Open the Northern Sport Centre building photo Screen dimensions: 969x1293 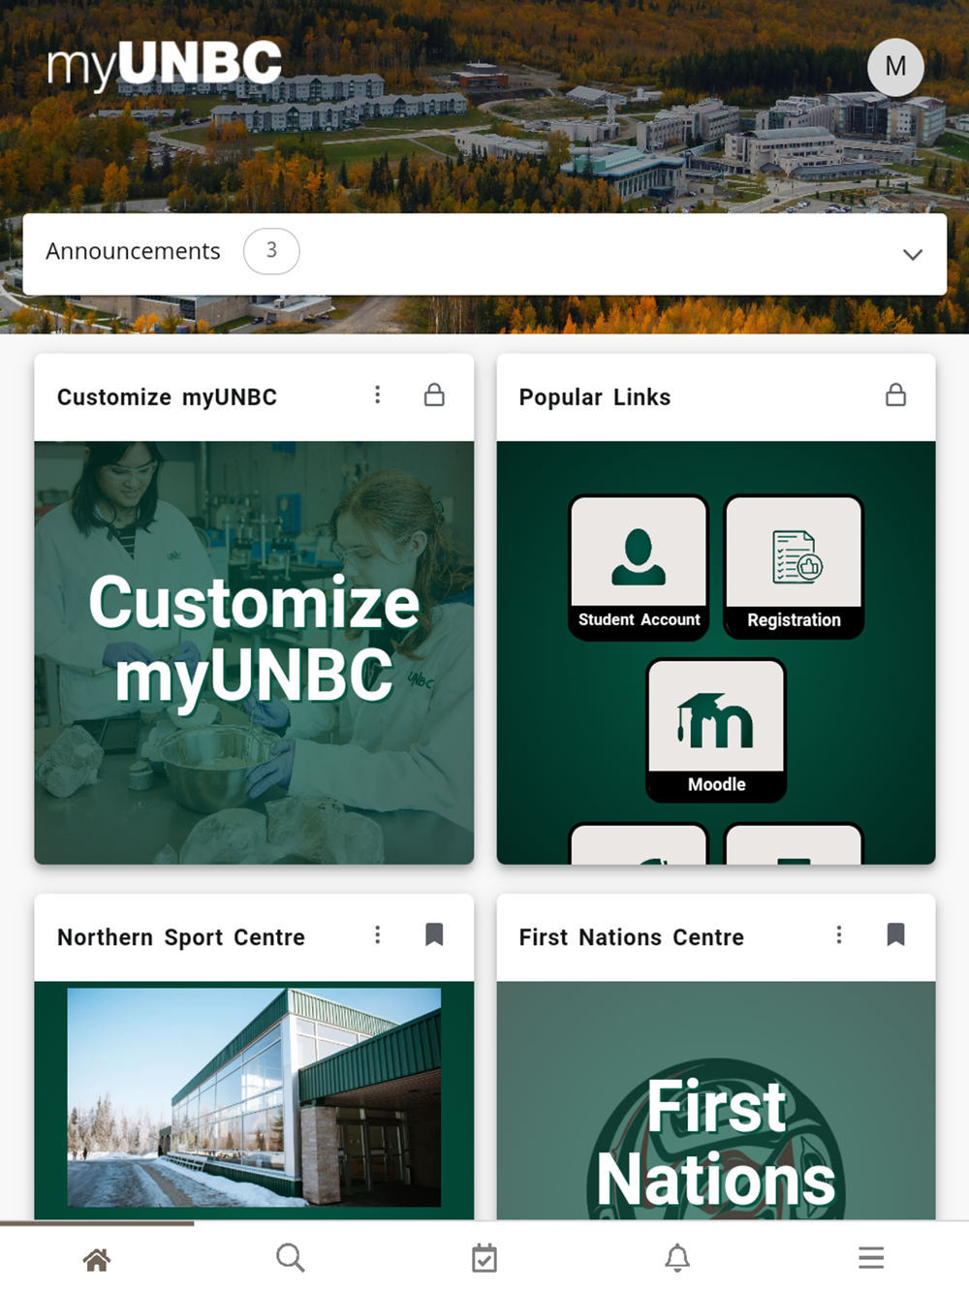tap(254, 1097)
